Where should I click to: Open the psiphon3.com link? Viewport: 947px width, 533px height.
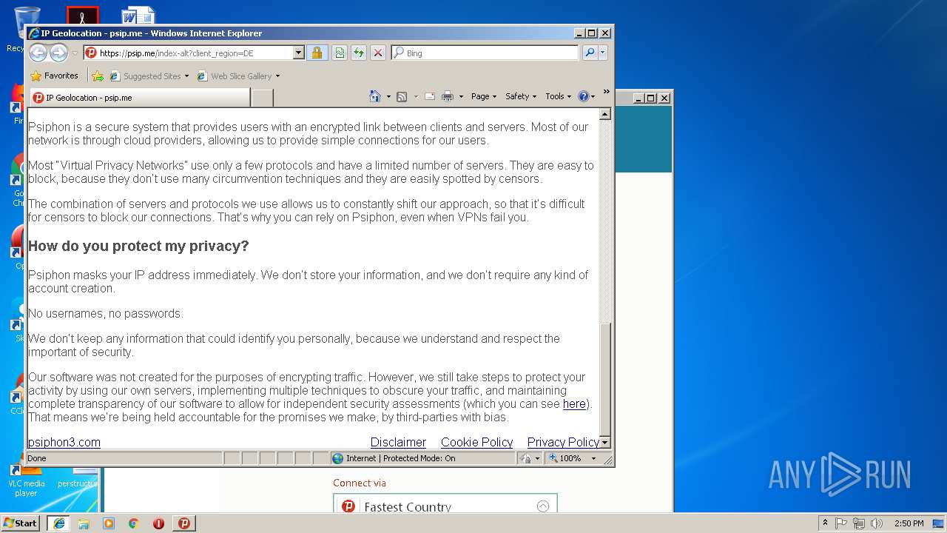64,443
